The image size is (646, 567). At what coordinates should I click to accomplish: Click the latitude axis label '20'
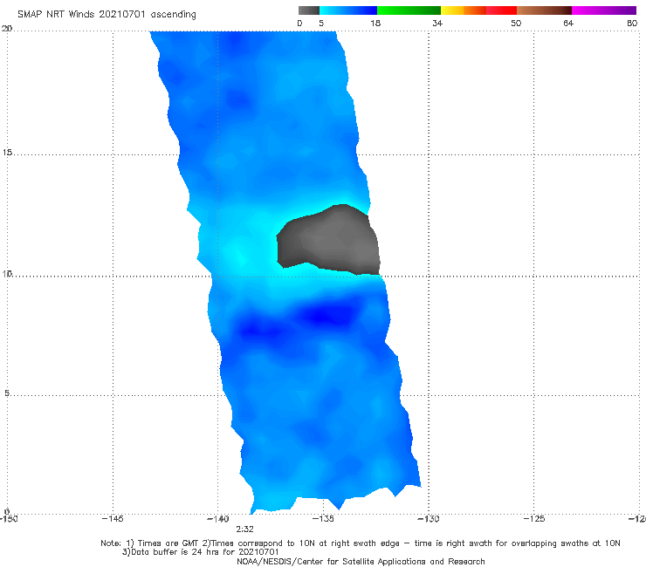click(x=7, y=29)
